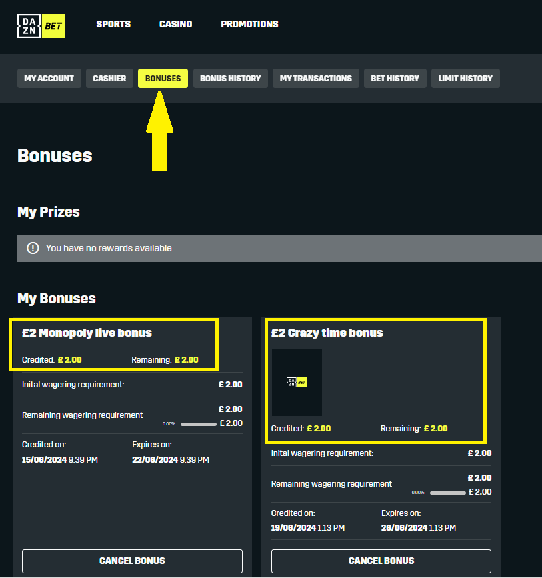Open the Casino section
Image resolution: width=542 pixels, height=578 pixels.
pyautogui.click(x=175, y=24)
